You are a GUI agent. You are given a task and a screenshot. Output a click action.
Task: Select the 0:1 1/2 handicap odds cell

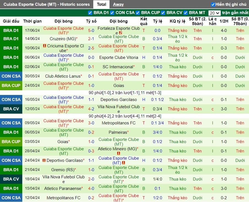point(157,100)
